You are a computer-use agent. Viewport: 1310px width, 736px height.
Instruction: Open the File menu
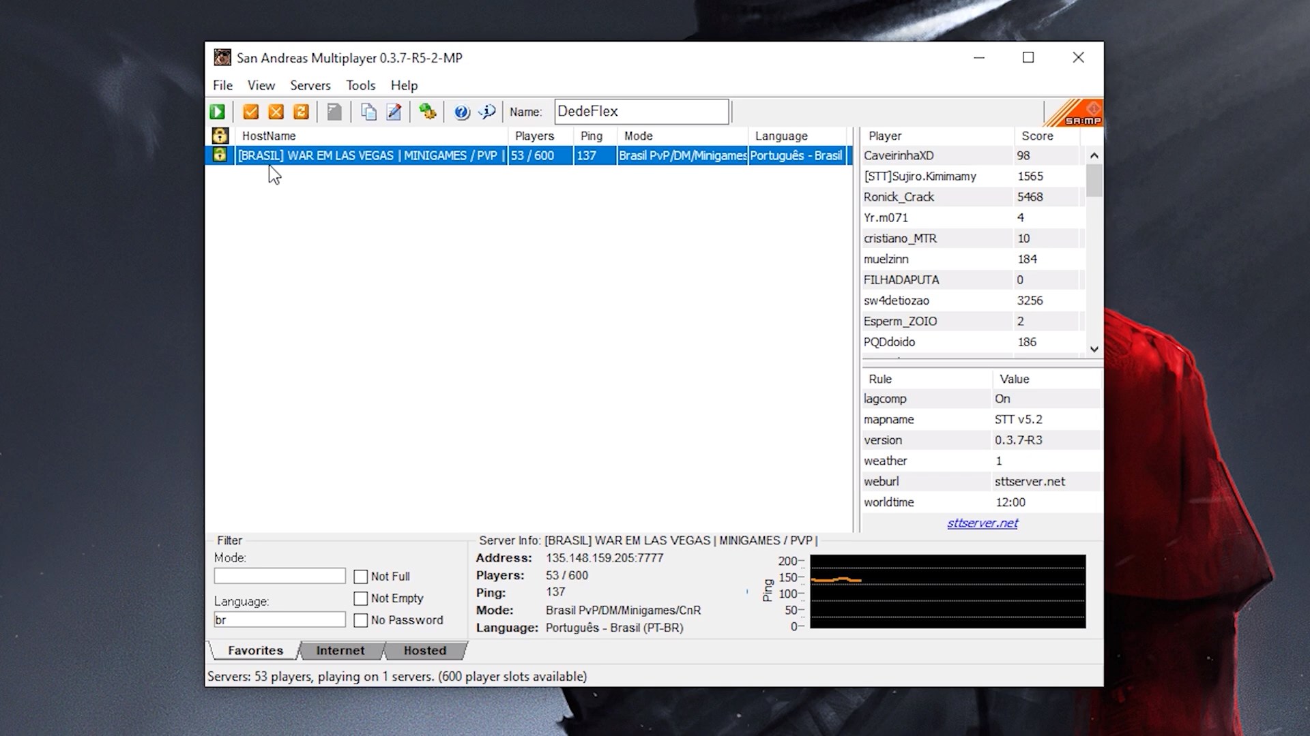[x=222, y=85]
